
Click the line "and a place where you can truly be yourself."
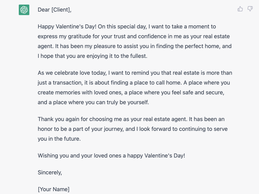[93, 102]
